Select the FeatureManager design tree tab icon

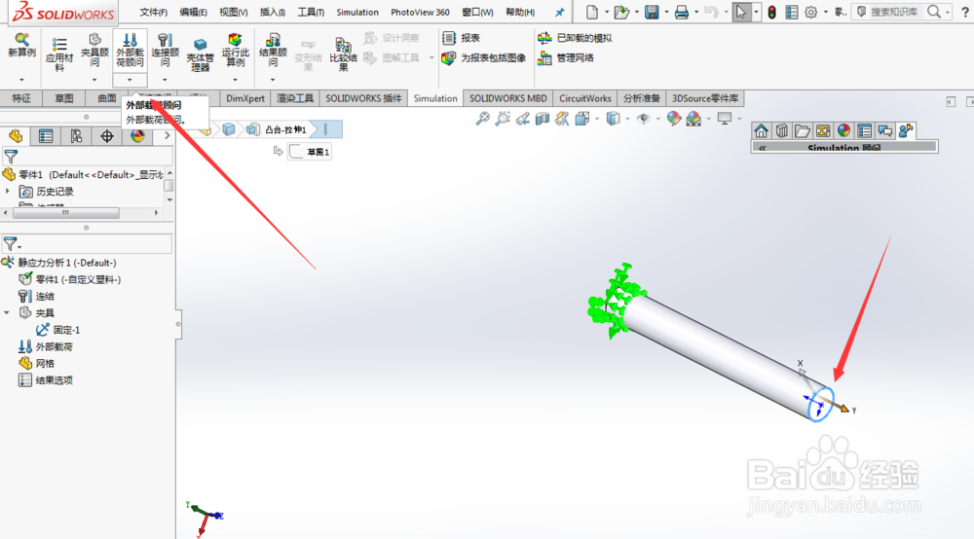(16, 136)
